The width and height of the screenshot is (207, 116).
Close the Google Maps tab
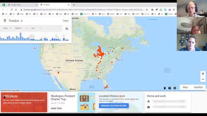coord(37,5)
